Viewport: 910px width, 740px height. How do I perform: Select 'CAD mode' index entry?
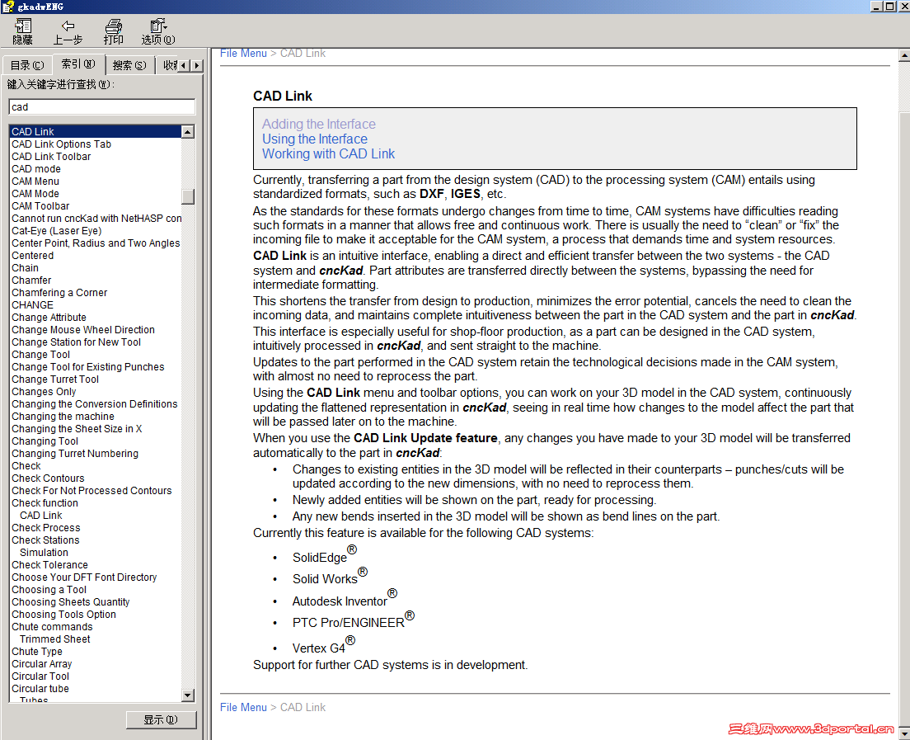[x=36, y=169]
